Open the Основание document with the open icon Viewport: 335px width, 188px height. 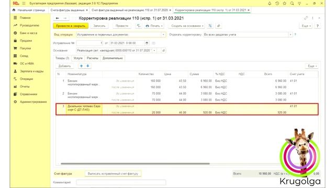pos(163,51)
